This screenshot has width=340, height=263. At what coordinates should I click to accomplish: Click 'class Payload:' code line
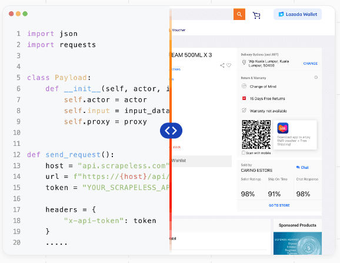(x=59, y=78)
